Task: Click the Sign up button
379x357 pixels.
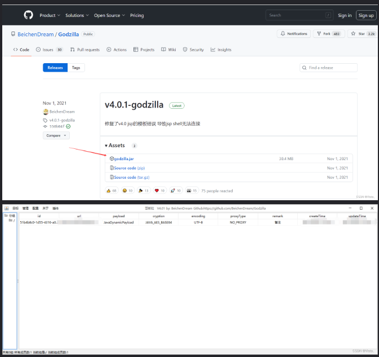Action: 366,15
